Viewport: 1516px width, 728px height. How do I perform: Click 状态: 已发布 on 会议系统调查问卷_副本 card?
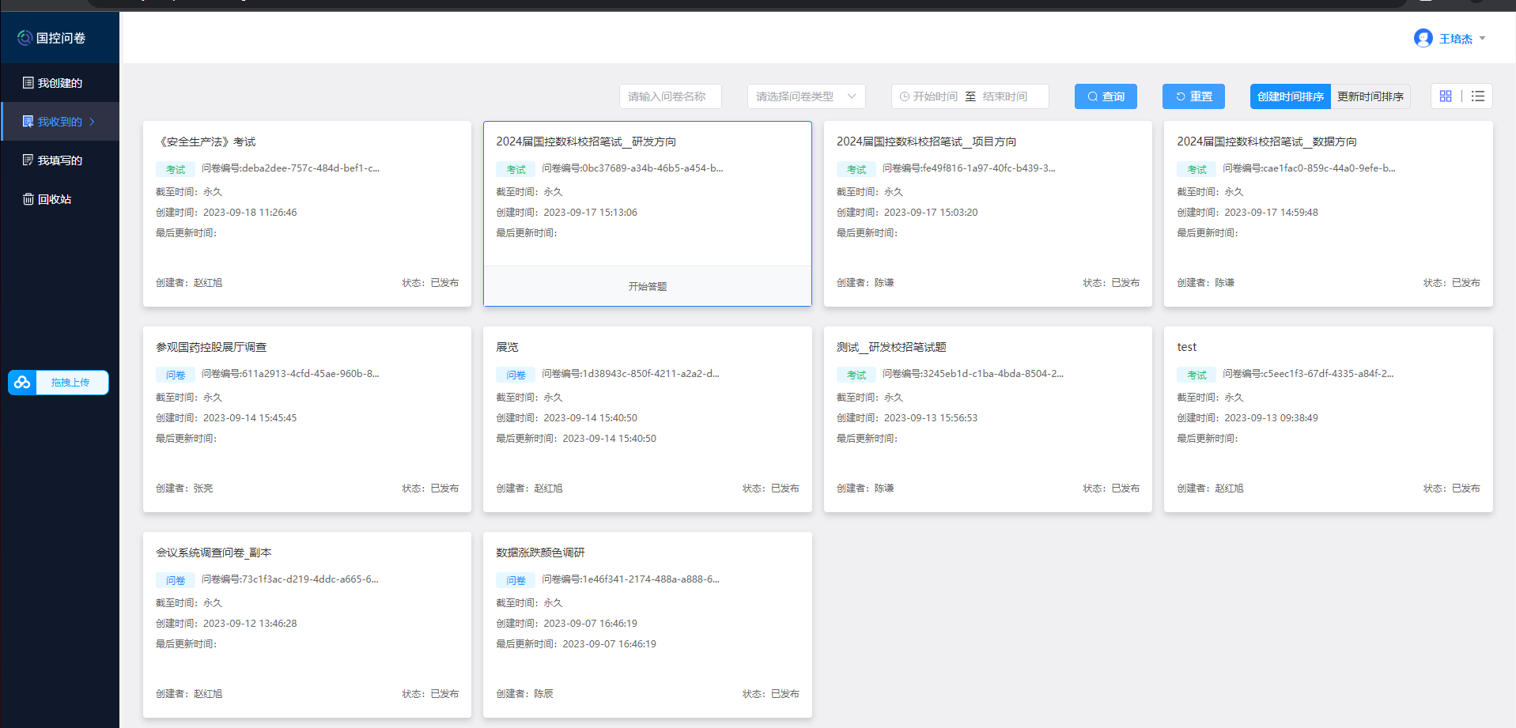(x=430, y=694)
